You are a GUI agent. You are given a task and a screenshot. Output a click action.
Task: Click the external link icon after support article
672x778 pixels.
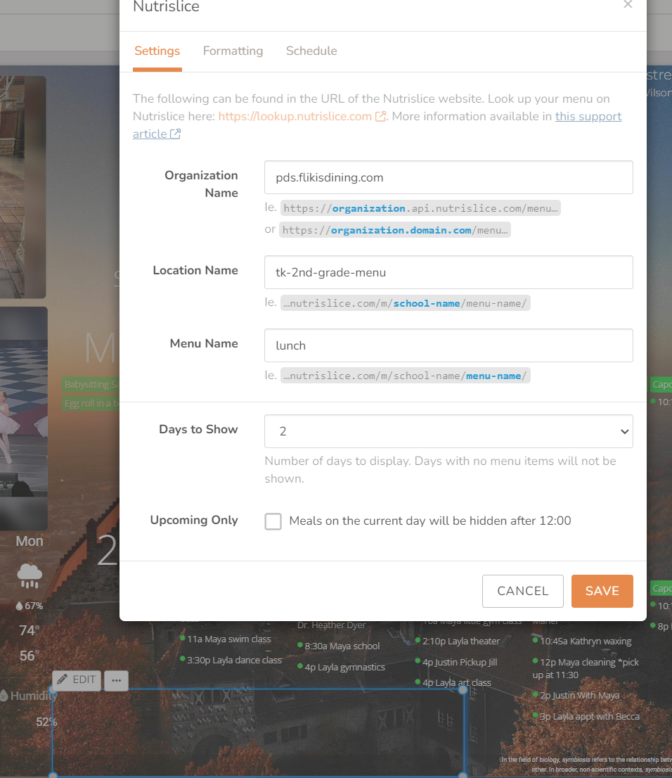tap(176, 134)
